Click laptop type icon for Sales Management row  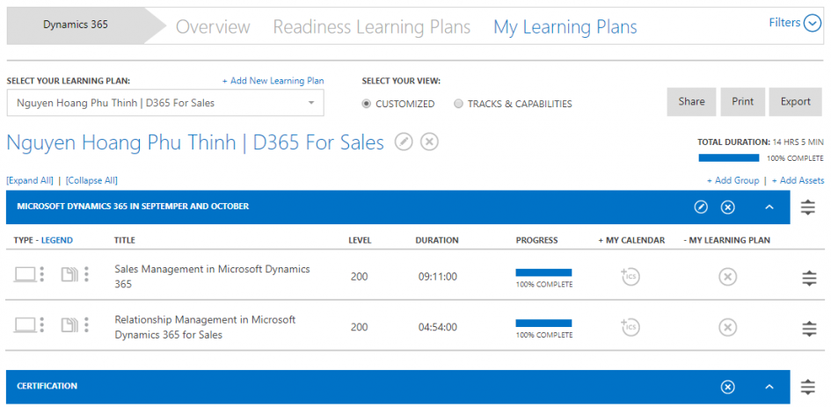coord(25,274)
